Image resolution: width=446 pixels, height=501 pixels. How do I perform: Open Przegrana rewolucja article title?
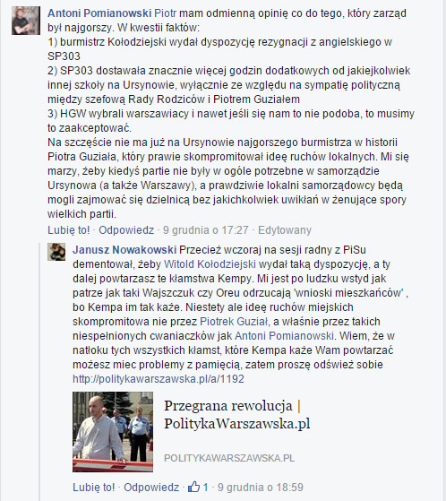pyautogui.click(x=237, y=415)
